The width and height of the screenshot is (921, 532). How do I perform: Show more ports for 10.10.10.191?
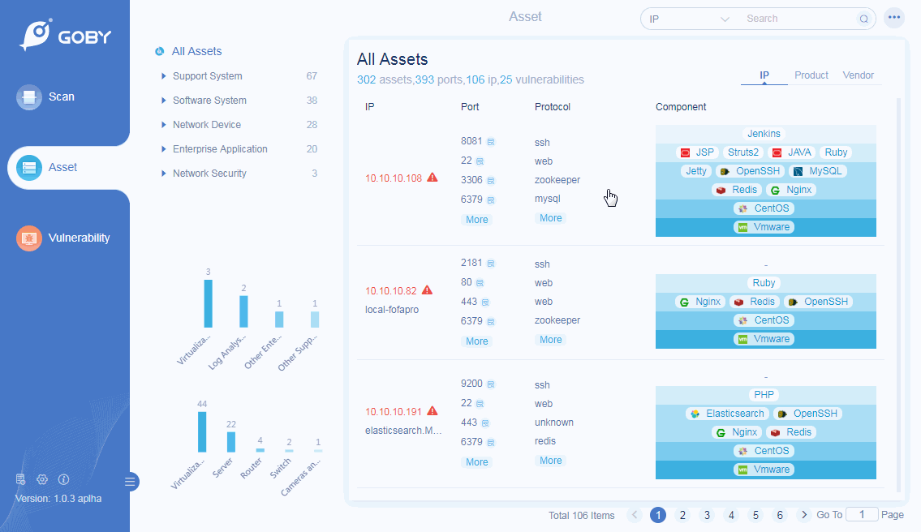(x=476, y=462)
